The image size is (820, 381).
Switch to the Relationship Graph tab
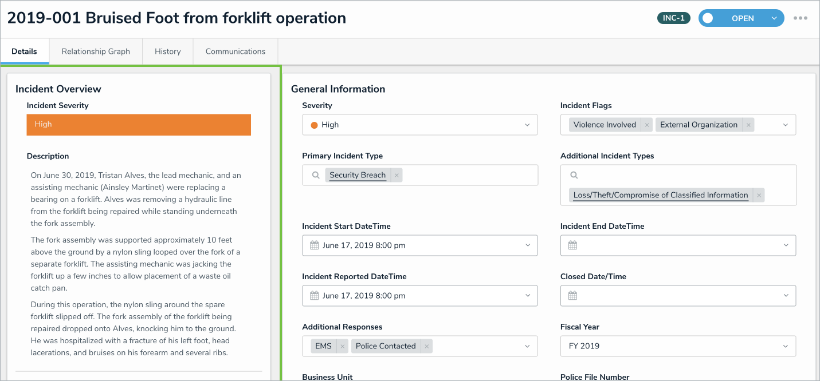tap(96, 51)
